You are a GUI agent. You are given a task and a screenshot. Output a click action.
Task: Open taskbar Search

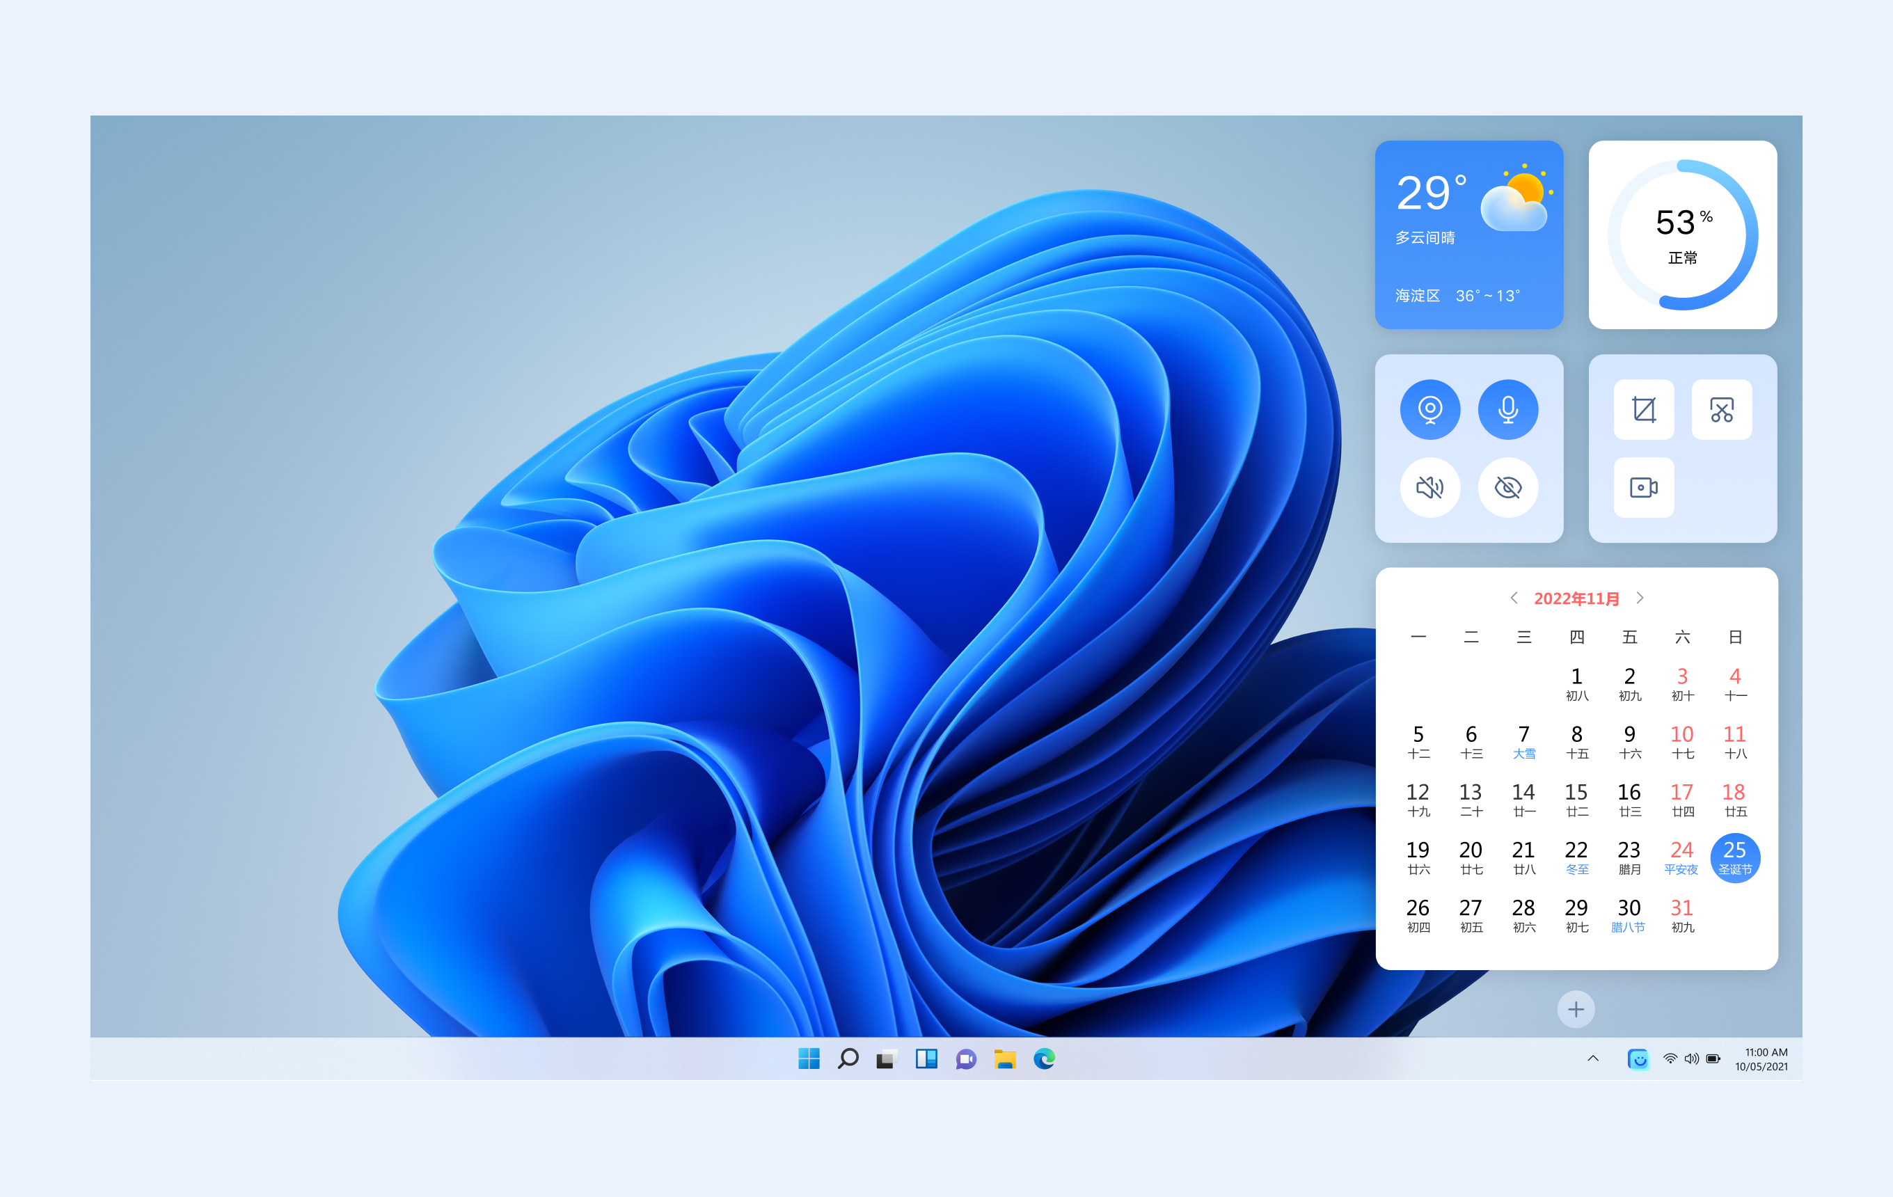coord(848,1059)
